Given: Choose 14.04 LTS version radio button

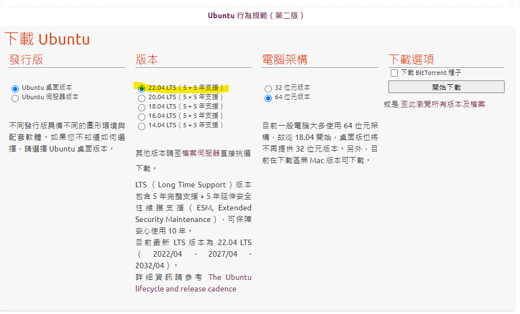Looking at the screenshot, I should 141,126.
